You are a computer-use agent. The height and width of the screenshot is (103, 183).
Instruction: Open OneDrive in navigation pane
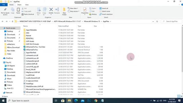[9, 58]
